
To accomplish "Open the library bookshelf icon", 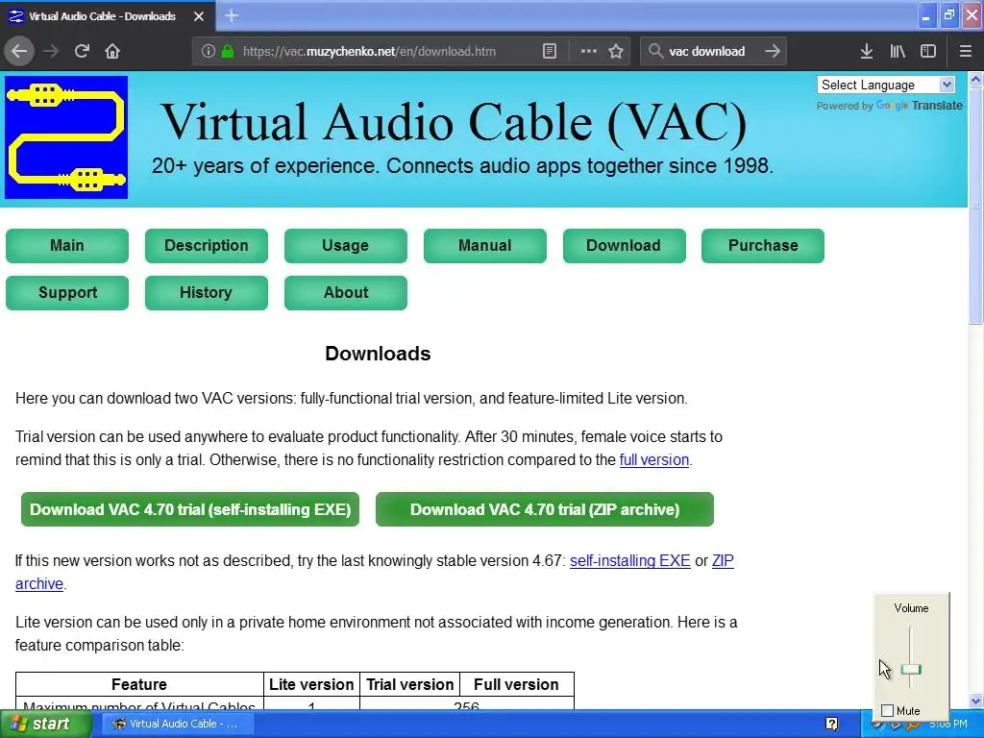I will 898,52.
